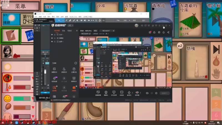The image size is (222, 125).
Task: Open the settings gear in bottom bar
Action: coord(156,93)
